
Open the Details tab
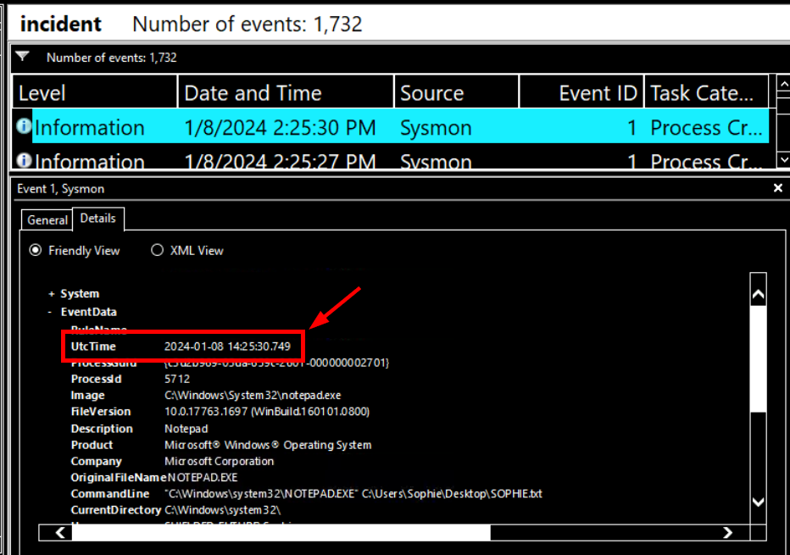97,219
